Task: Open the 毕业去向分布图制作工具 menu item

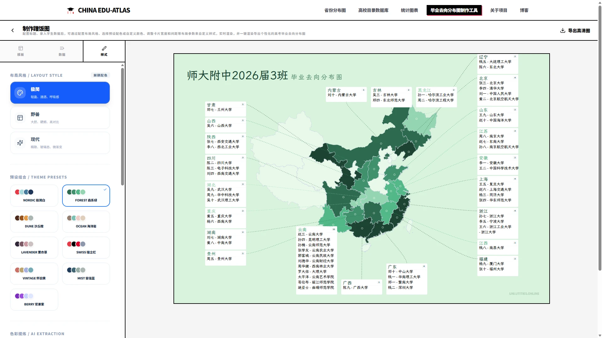Action: pyautogui.click(x=454, y=10)
